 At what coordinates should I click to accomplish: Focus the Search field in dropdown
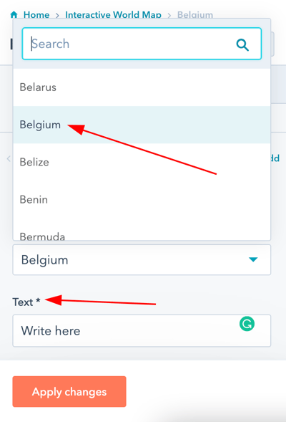[x=142, y=44]
